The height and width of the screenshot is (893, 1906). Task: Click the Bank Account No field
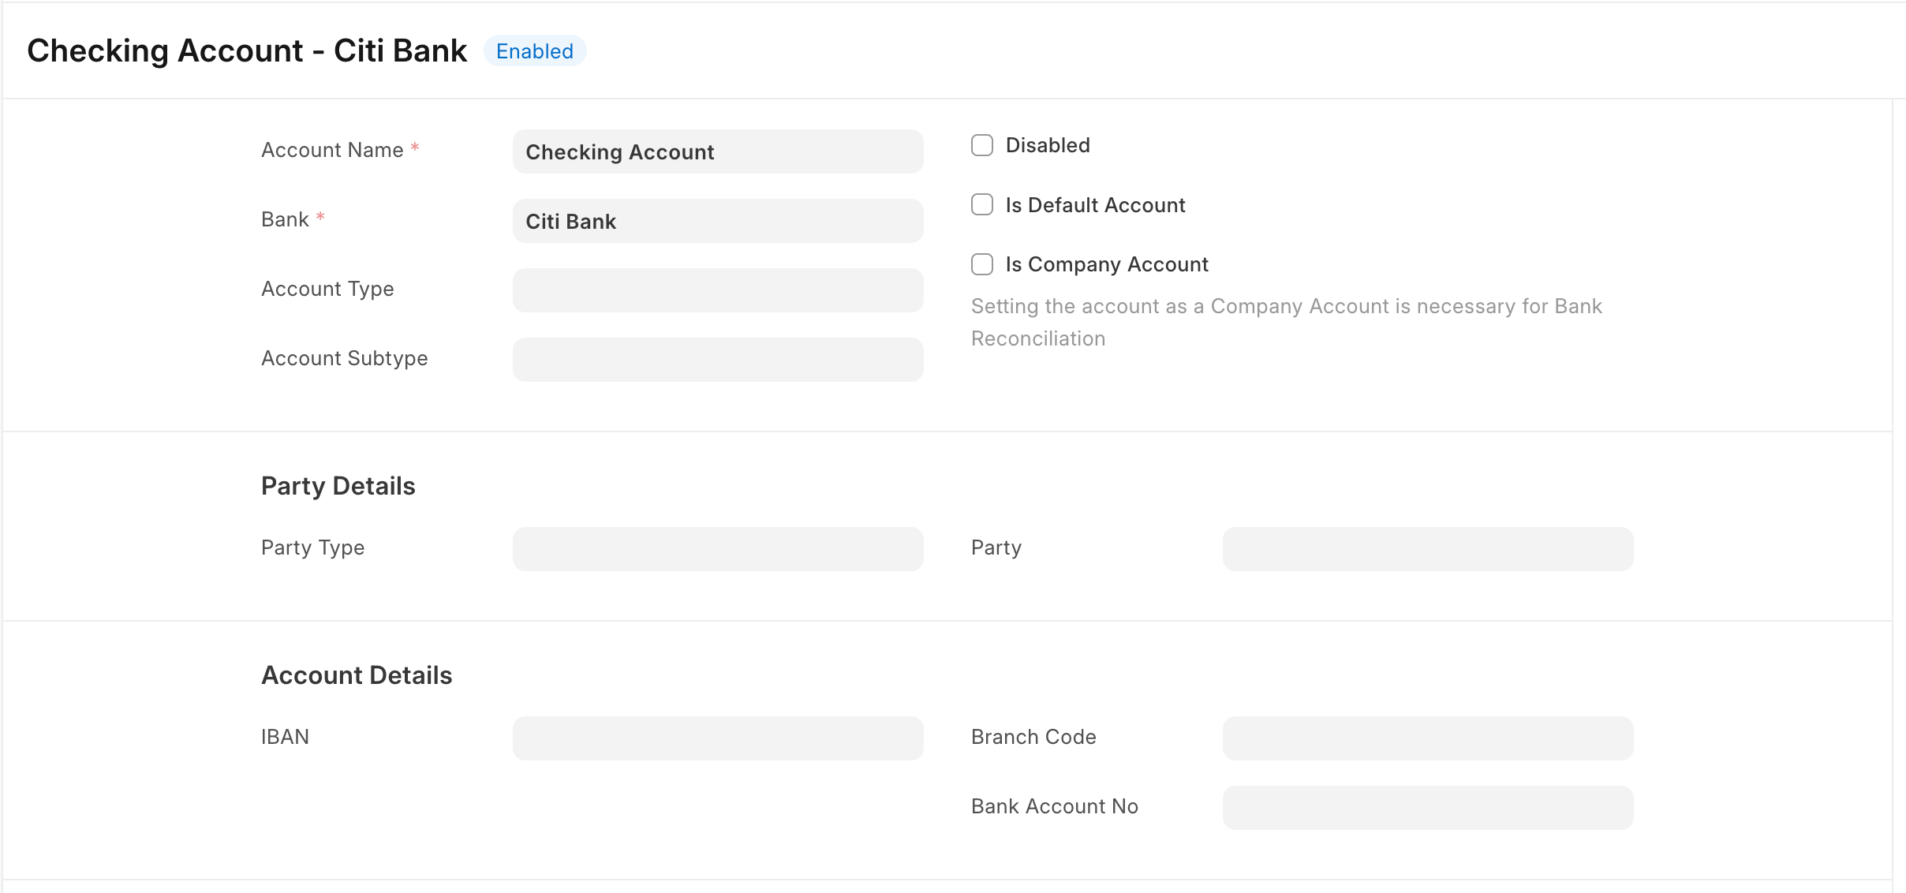1427,808
